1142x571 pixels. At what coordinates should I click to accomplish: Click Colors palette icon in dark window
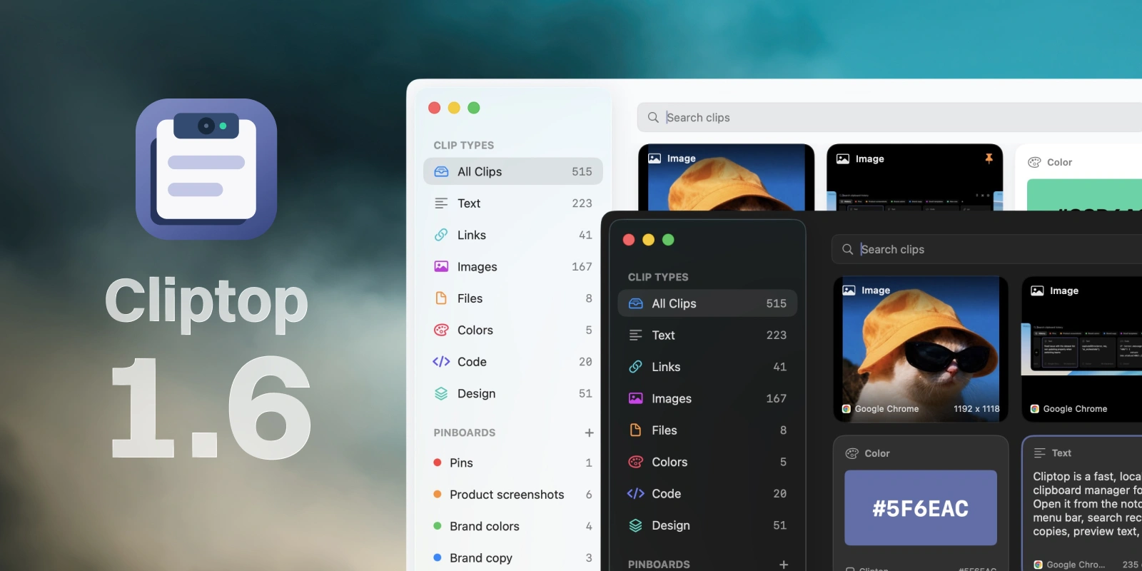[635, 462]
